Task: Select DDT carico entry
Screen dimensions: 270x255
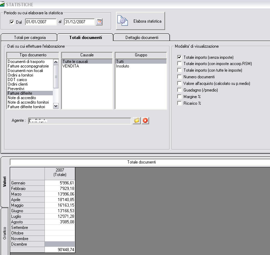Action: point(30,80)
